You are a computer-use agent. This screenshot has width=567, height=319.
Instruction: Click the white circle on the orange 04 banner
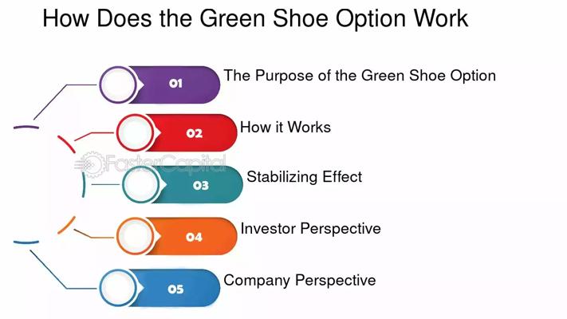(x=136, y=236)
